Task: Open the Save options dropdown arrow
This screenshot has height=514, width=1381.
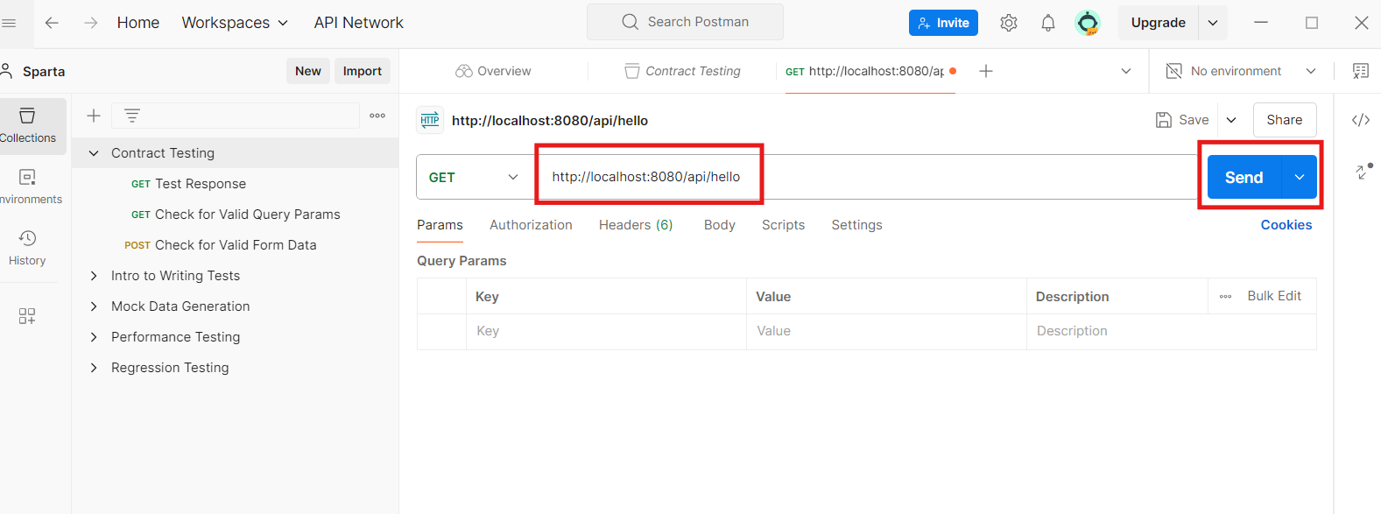Action: pyautogui.click(x=1231, y=120)
